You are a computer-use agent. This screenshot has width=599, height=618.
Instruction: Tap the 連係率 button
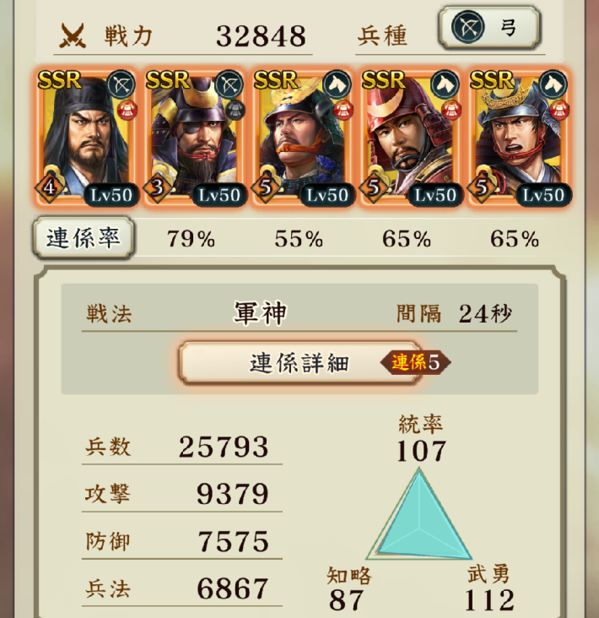[83, 238]
